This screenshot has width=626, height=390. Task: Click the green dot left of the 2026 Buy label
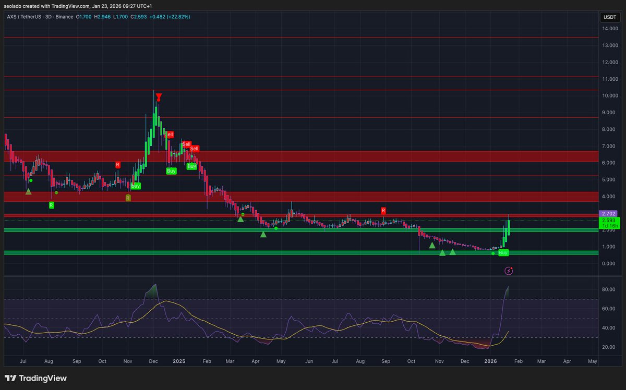point(493,253)
